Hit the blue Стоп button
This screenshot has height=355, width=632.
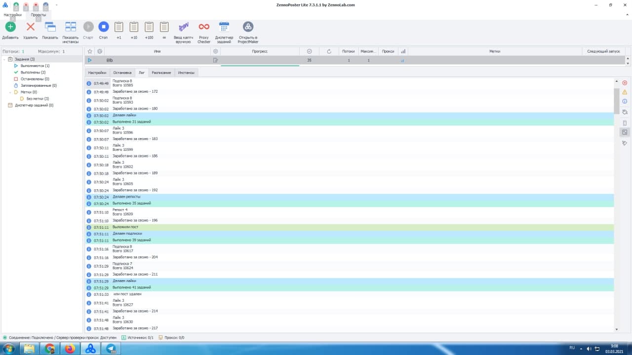pyautogui.click(x=103, y=27)
